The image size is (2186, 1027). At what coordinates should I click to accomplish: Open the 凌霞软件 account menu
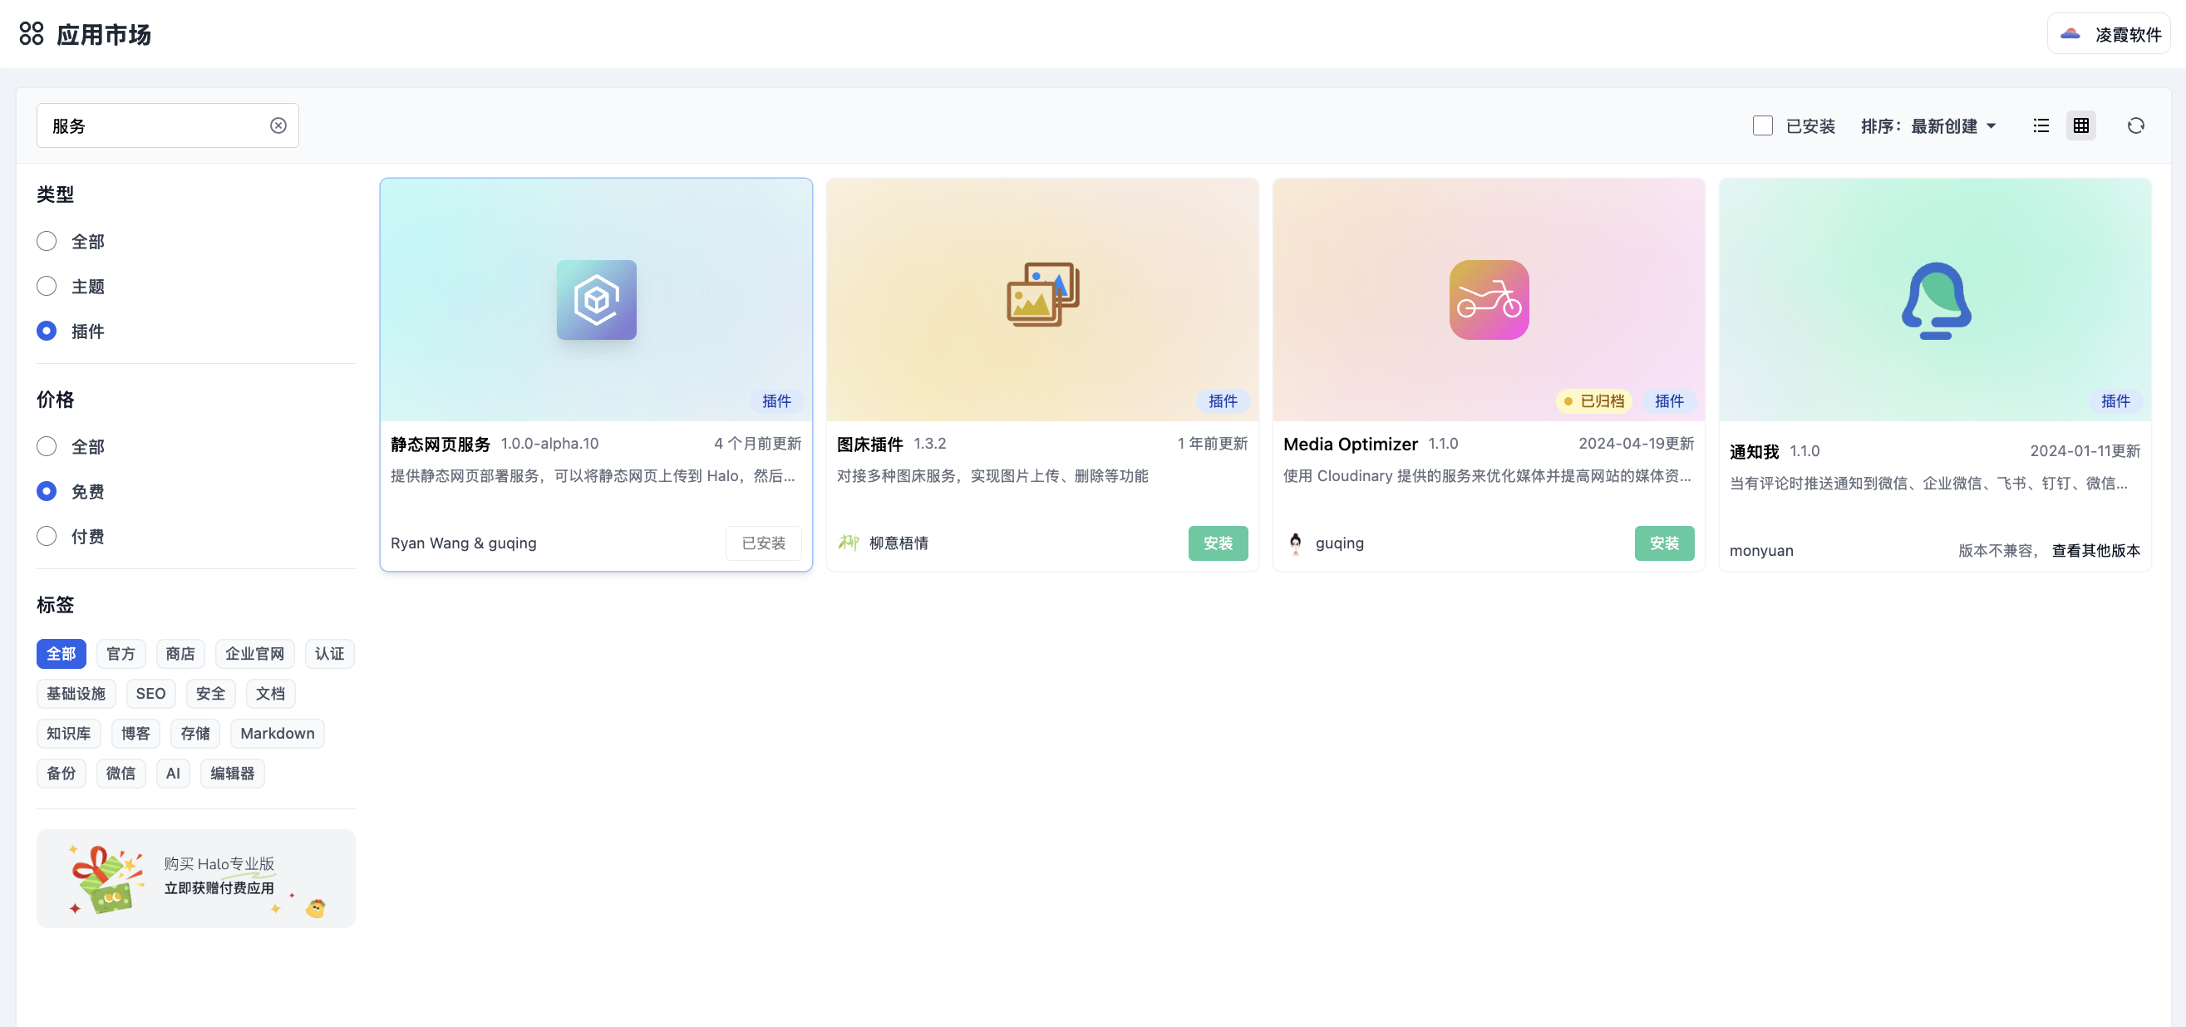2109,34
